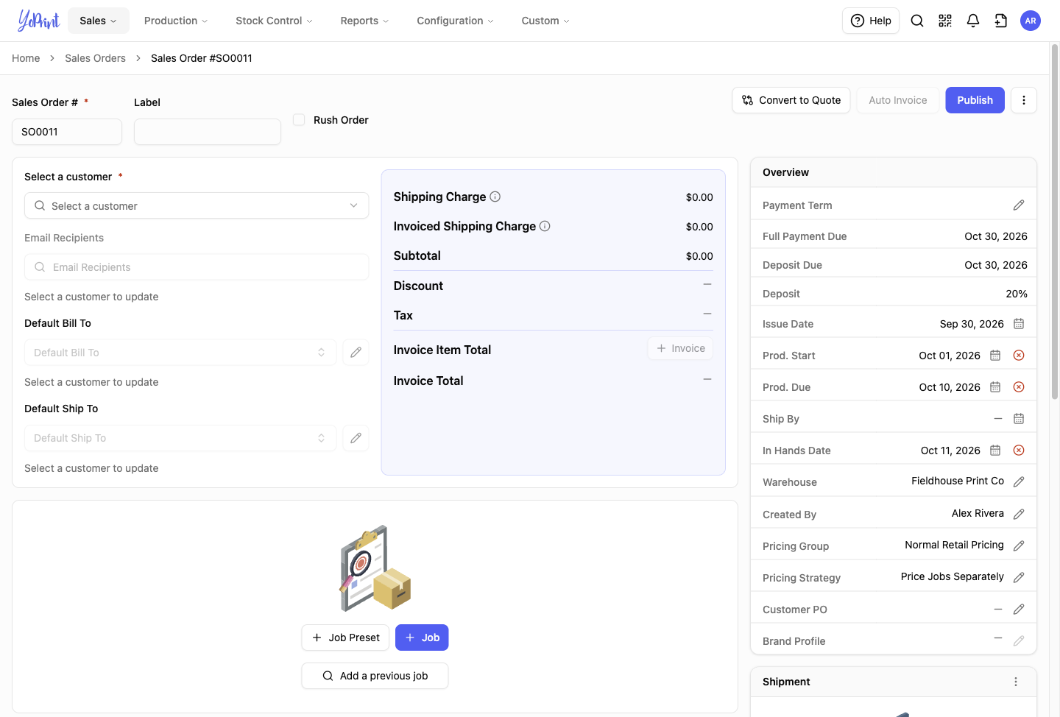
Task: Open the Default Bill To selector
Action: 180,353
